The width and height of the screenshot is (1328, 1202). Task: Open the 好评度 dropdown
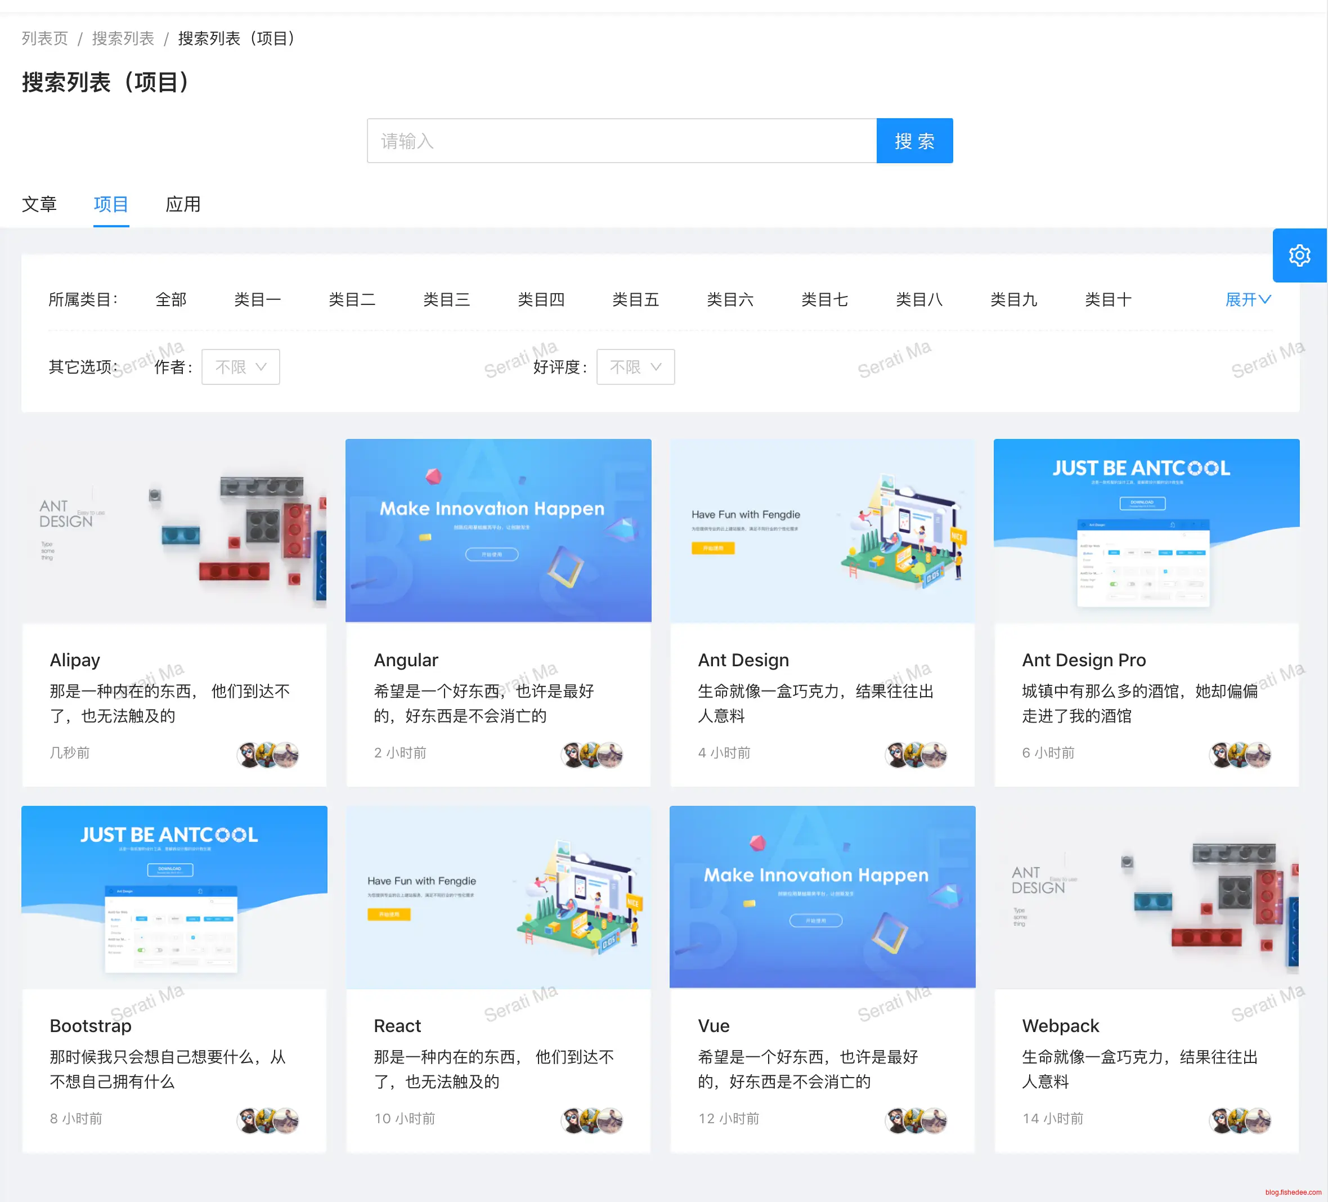[635, 367]
